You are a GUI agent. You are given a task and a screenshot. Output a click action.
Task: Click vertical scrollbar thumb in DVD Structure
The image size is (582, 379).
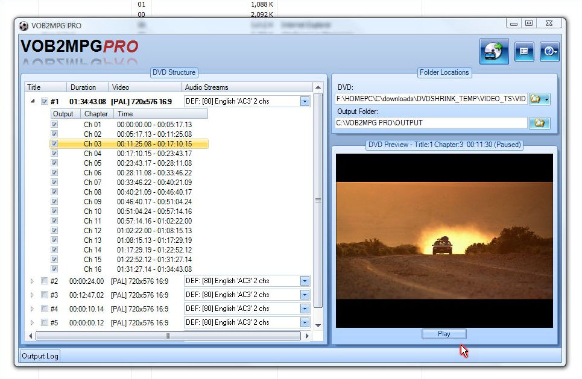(318, 200)
